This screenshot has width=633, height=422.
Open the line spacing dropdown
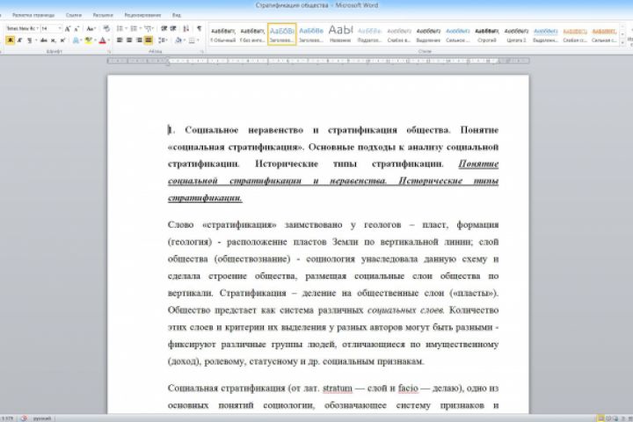164,40
